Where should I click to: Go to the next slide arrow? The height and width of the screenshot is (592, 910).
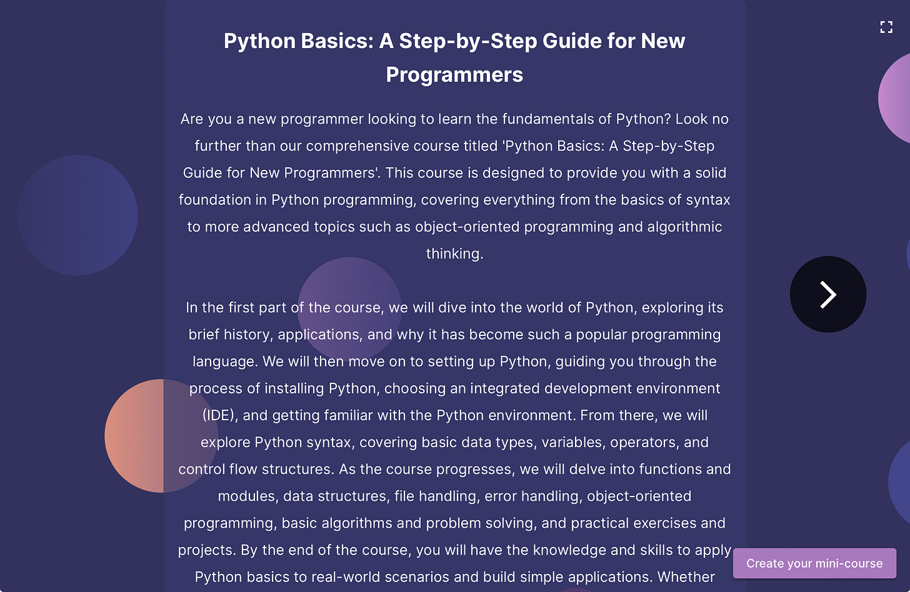[828, 294]
